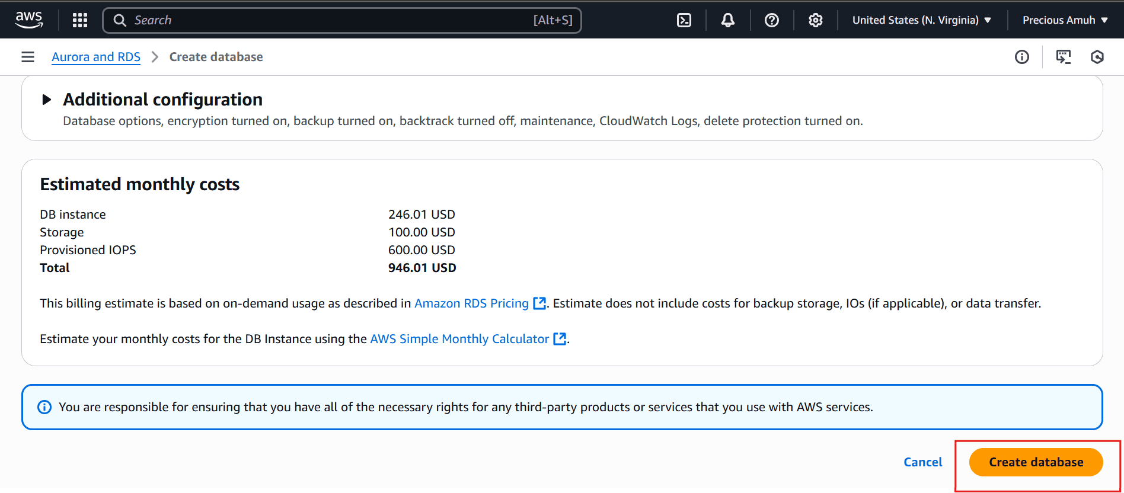Viewport: 1124px width, 493px height.
Task: Open the settings gear in the header
Action: pos(816,20)
